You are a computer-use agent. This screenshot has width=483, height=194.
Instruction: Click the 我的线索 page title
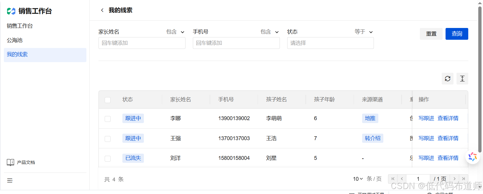click(x=121, y=10)
